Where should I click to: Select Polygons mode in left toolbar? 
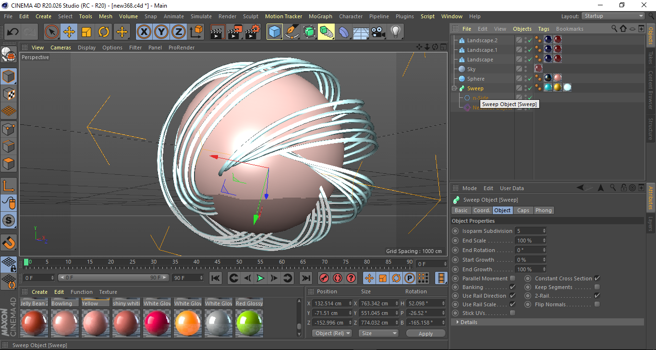[x=9, y=164]
